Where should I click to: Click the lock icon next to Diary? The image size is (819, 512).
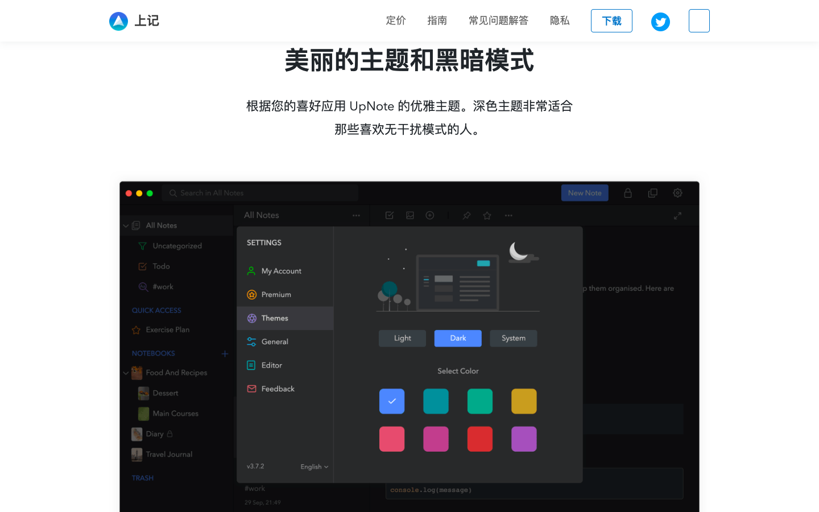pos(169,433)
